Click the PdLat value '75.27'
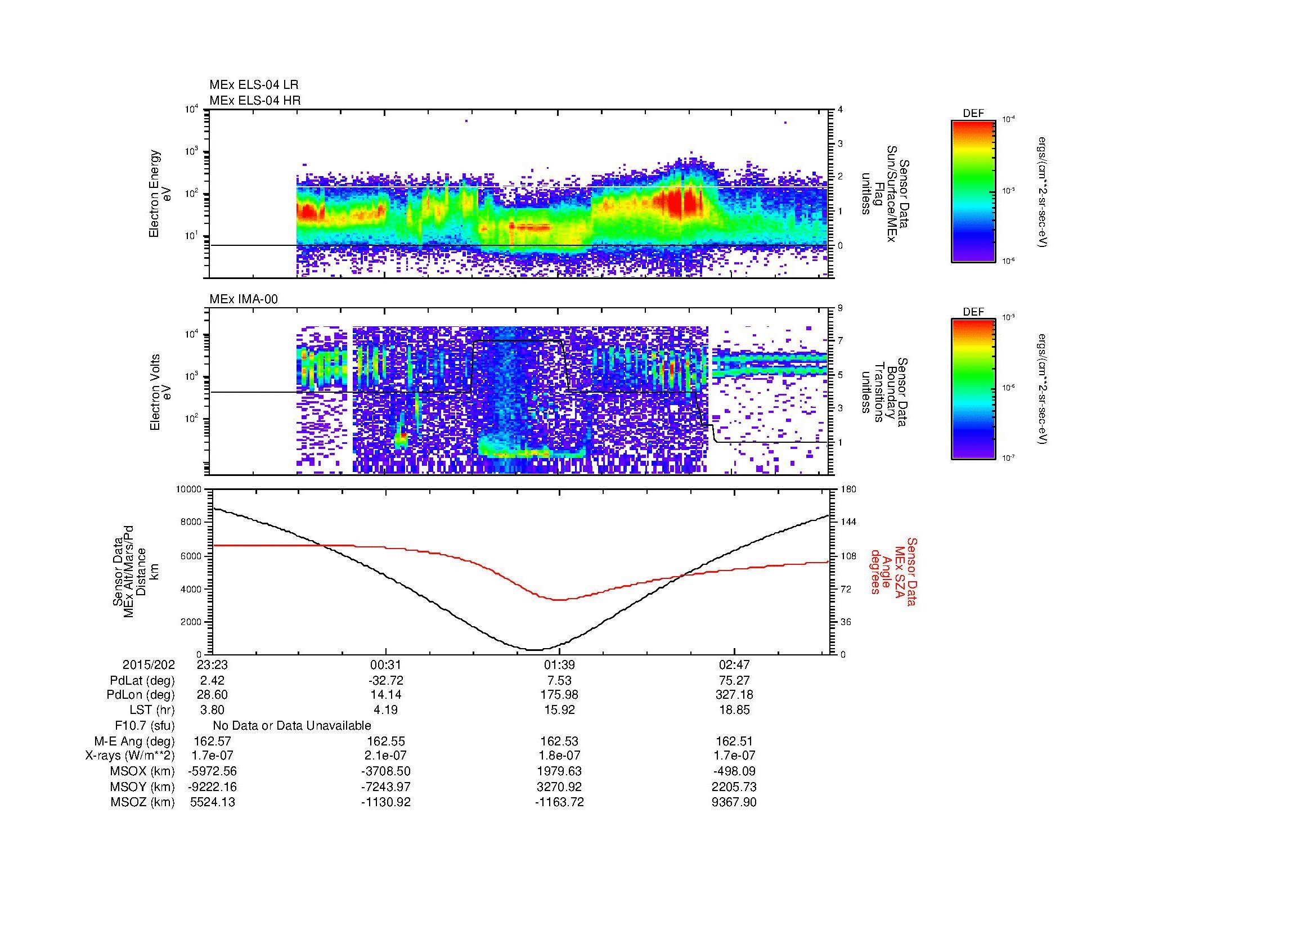 click(x=734, y=681)
